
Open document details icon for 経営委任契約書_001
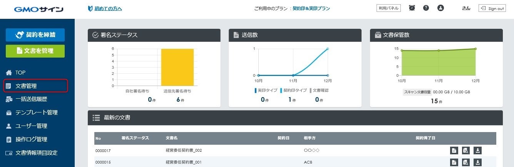coord(454,162)
